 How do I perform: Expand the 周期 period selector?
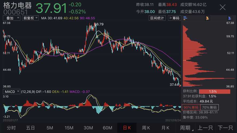pos(186,128)
